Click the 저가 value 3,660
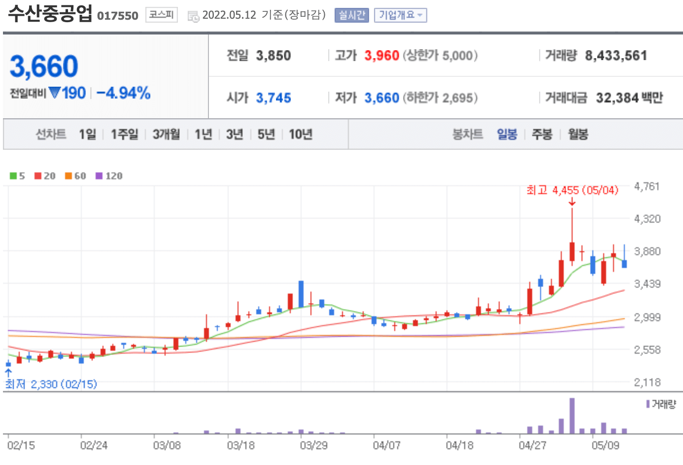The image size is (683, 465). coord(382,98)
